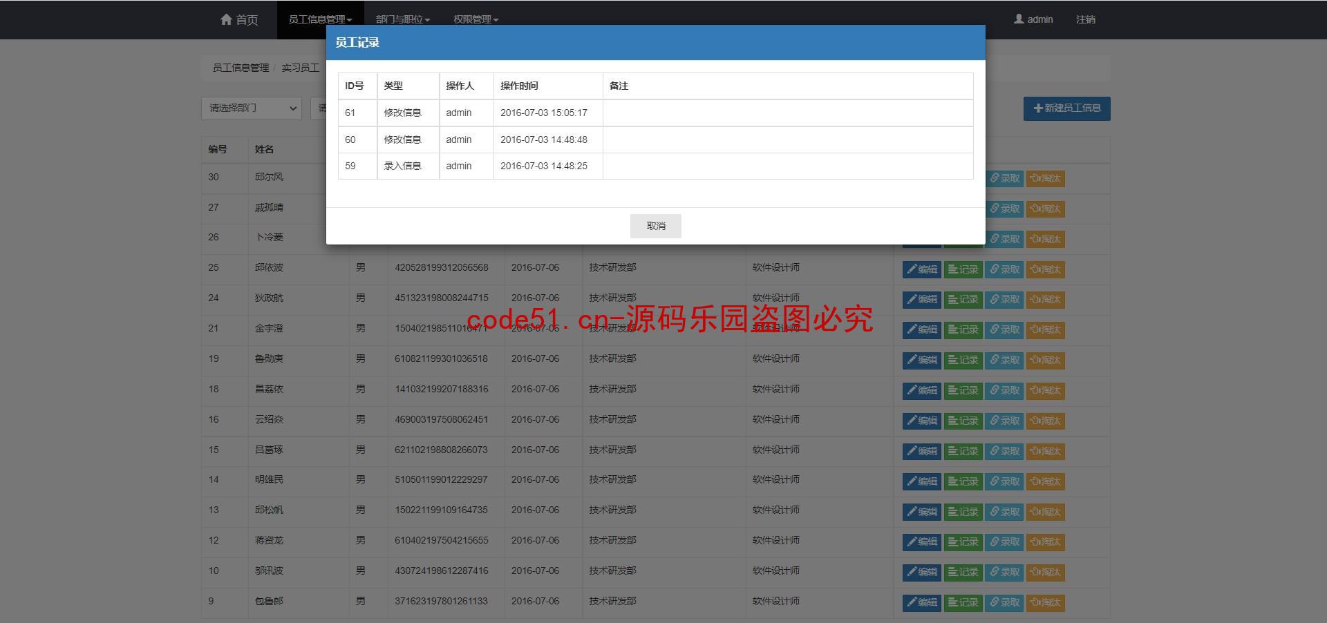The image size is (1327, 623).
Task: Click 录取 for employee 金宇澄
Action: tap(1004, 330)
